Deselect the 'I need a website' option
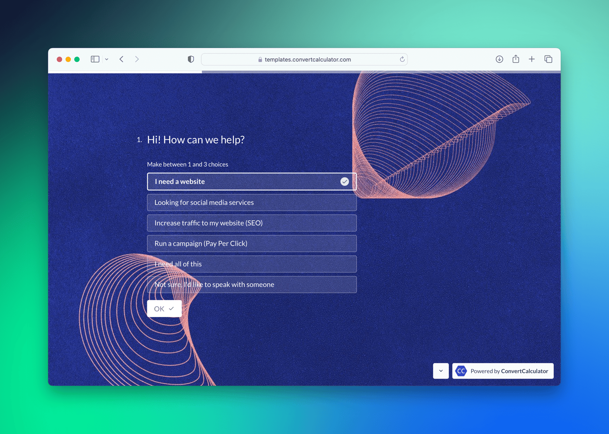The height and width of the screenshot is (434, 609). coord(252,181)
